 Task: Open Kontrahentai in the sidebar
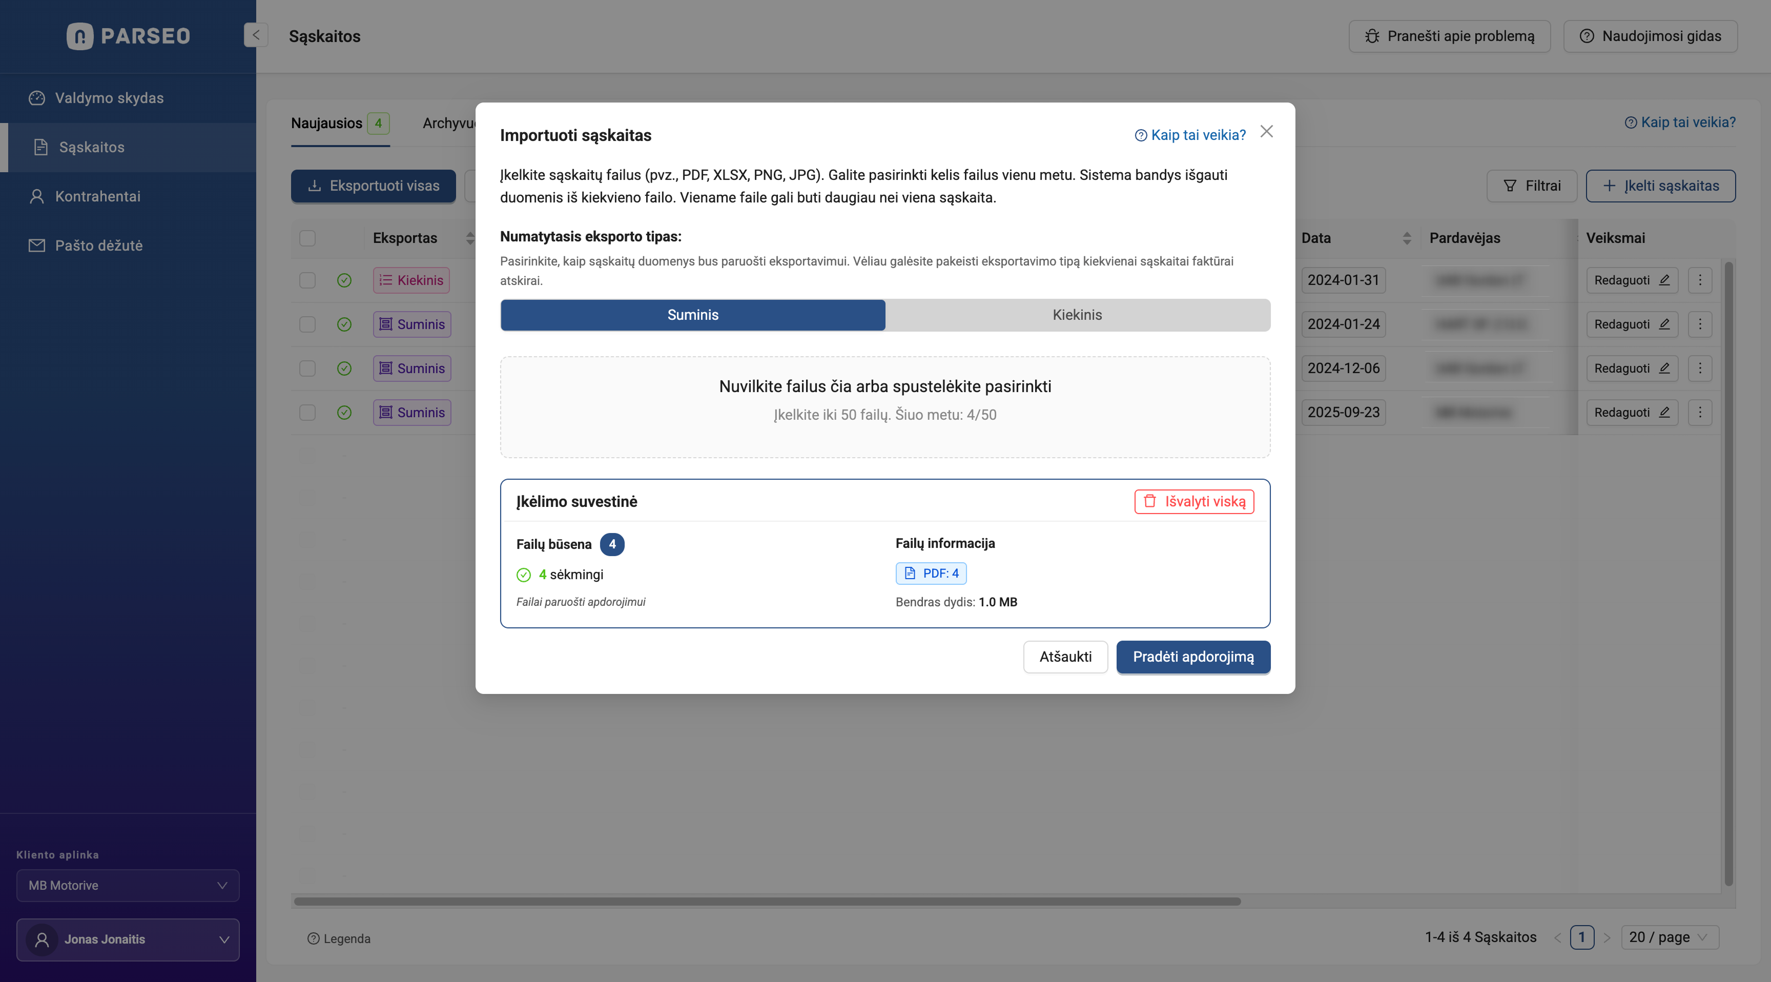[98, 197]
